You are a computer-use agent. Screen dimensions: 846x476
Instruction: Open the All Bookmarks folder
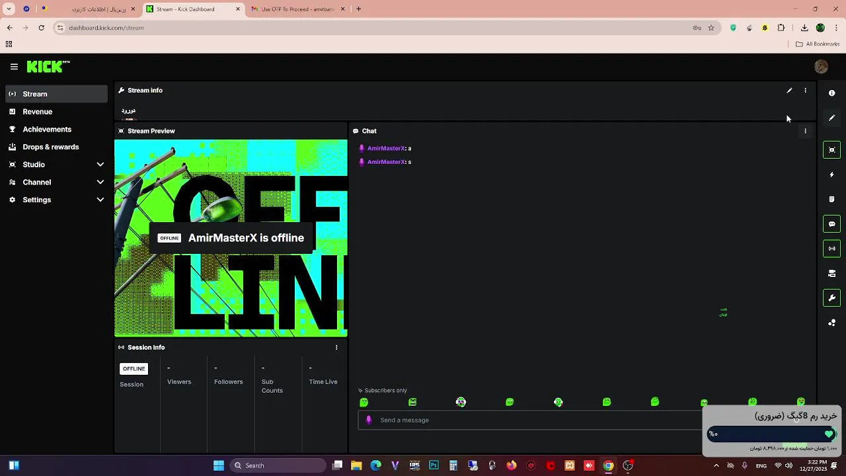(x=817, y=44)
